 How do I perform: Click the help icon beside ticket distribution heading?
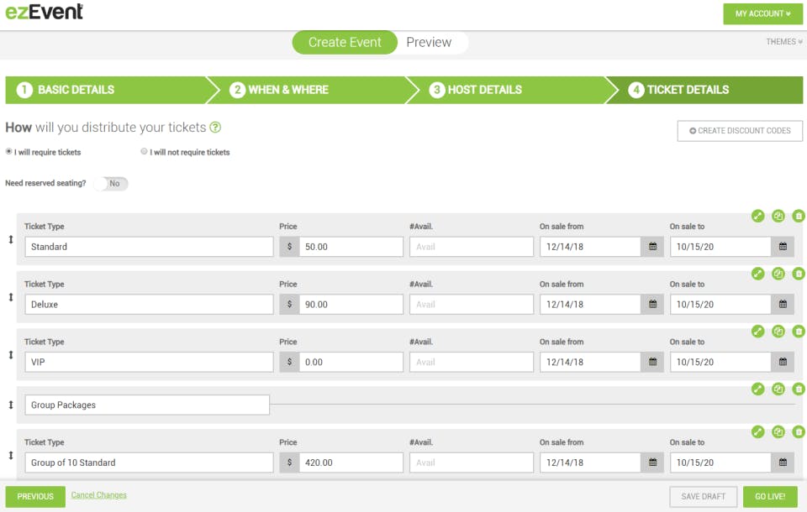click(x=216, y=128)
